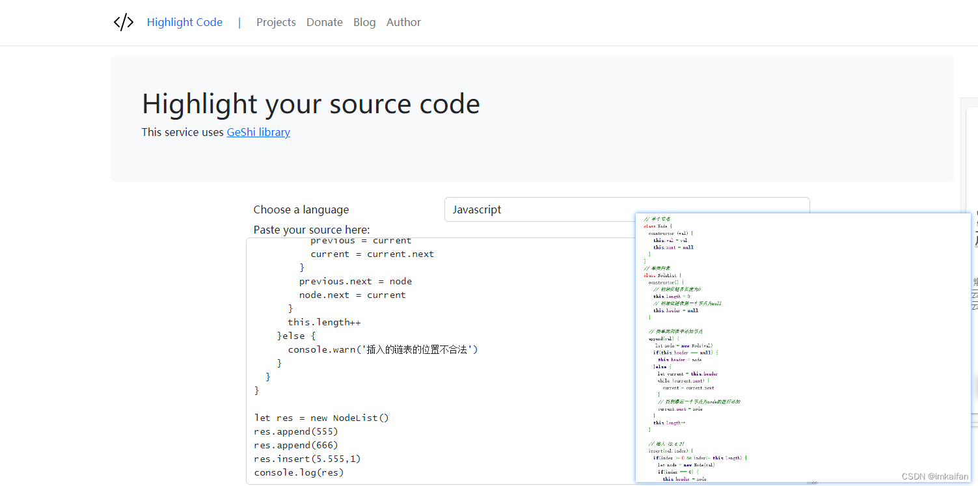The image size is (978, 486).
Task: Click the res.append(555) line
Action: point(296,432)
